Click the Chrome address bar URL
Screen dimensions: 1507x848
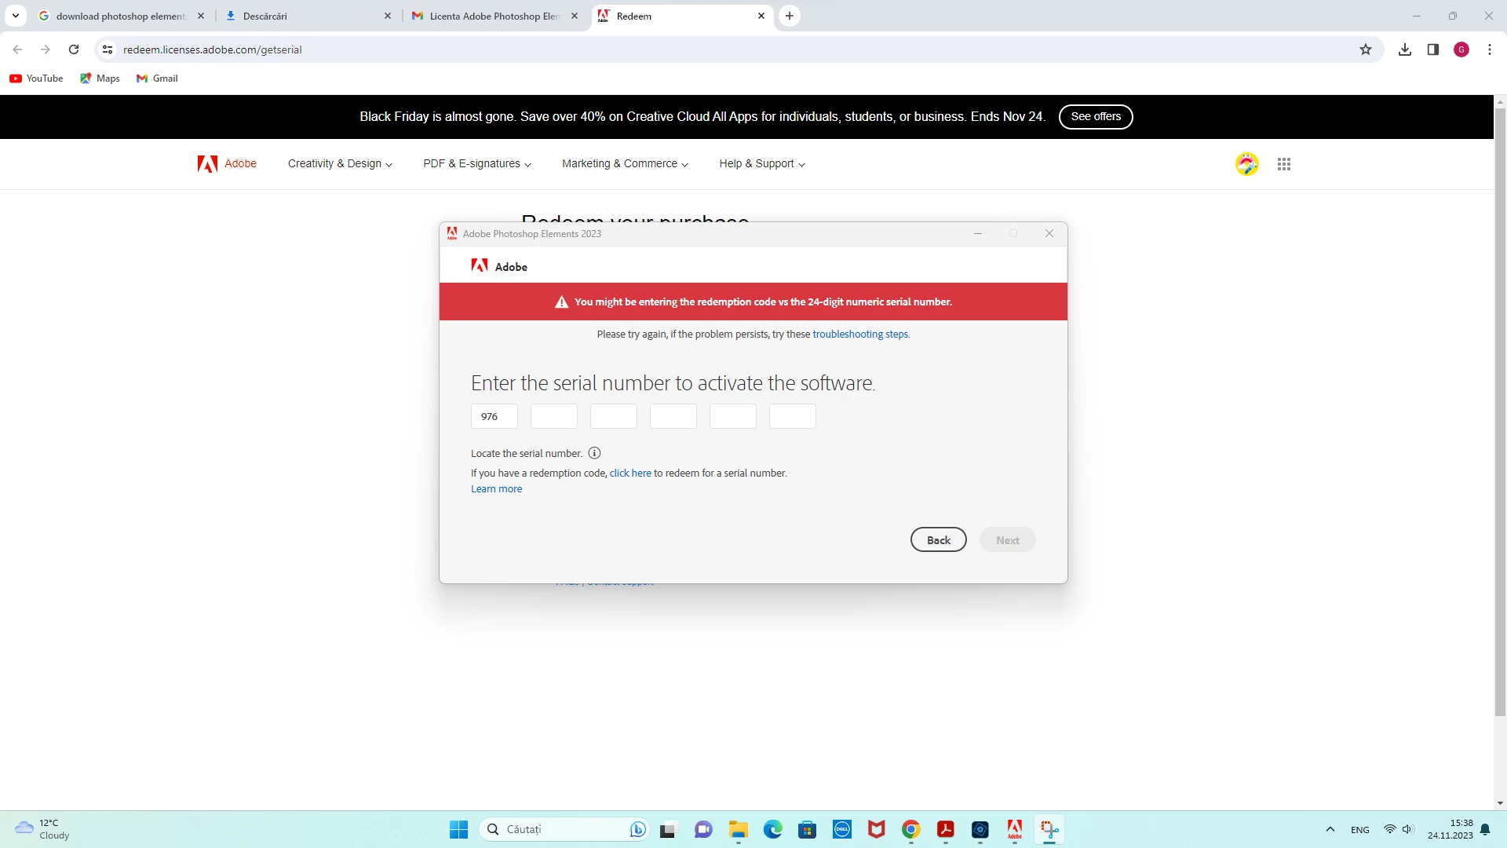pyautogui.click(x=213, y=49)
